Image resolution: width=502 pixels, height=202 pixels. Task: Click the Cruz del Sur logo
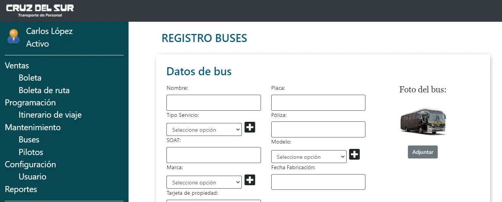(x=40, y=10)
